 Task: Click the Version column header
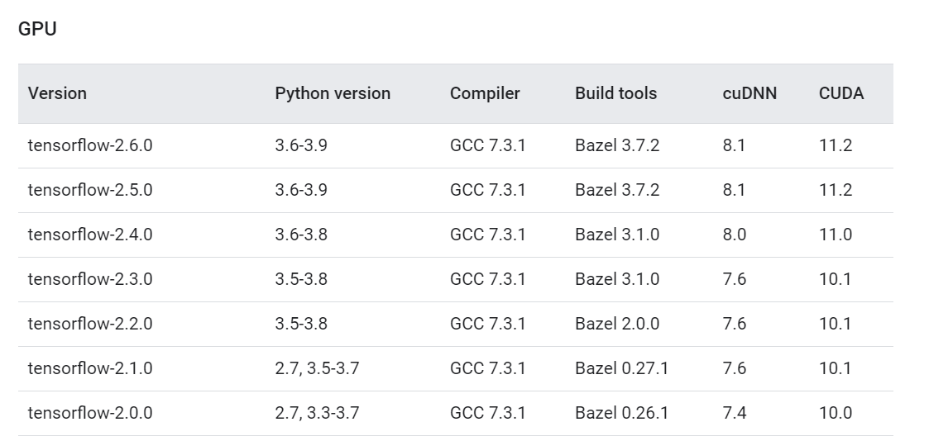coord(57,93)
